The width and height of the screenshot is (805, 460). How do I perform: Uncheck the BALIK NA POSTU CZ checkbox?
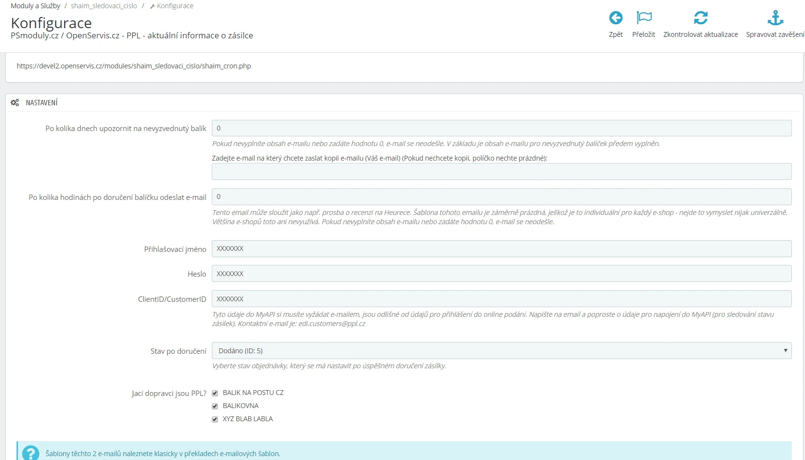(215, 393)
